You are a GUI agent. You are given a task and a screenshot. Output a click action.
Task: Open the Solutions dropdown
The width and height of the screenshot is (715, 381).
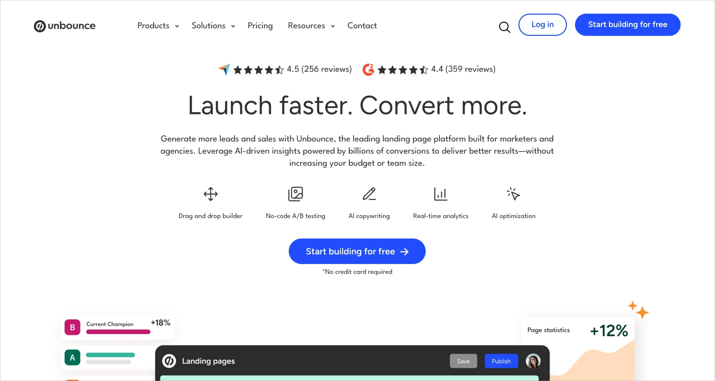coord(213,26)
